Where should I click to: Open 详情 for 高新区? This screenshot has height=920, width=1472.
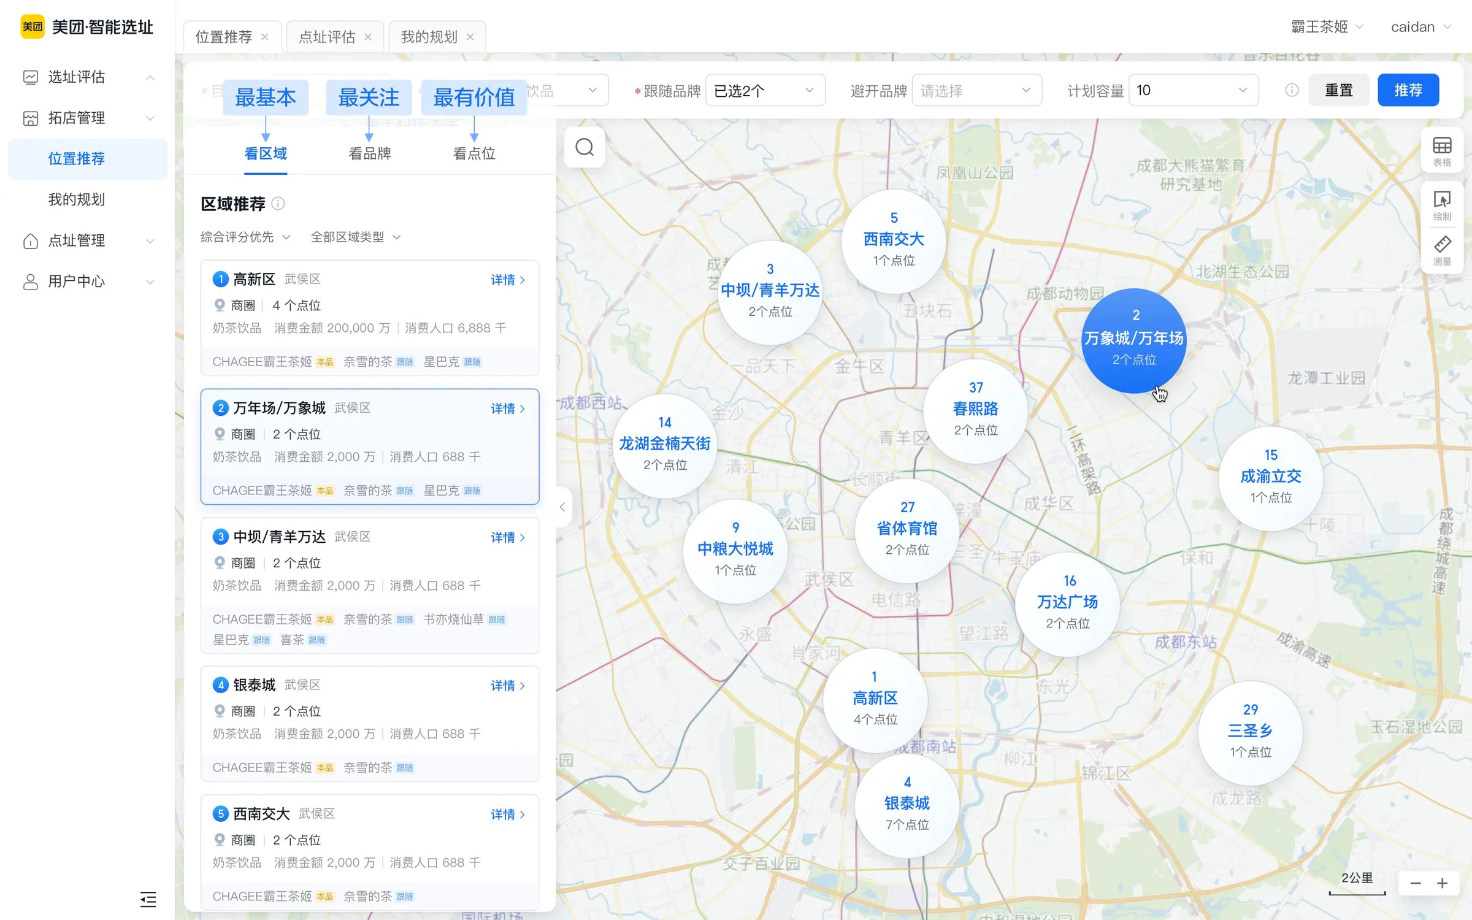click(508, 280)
